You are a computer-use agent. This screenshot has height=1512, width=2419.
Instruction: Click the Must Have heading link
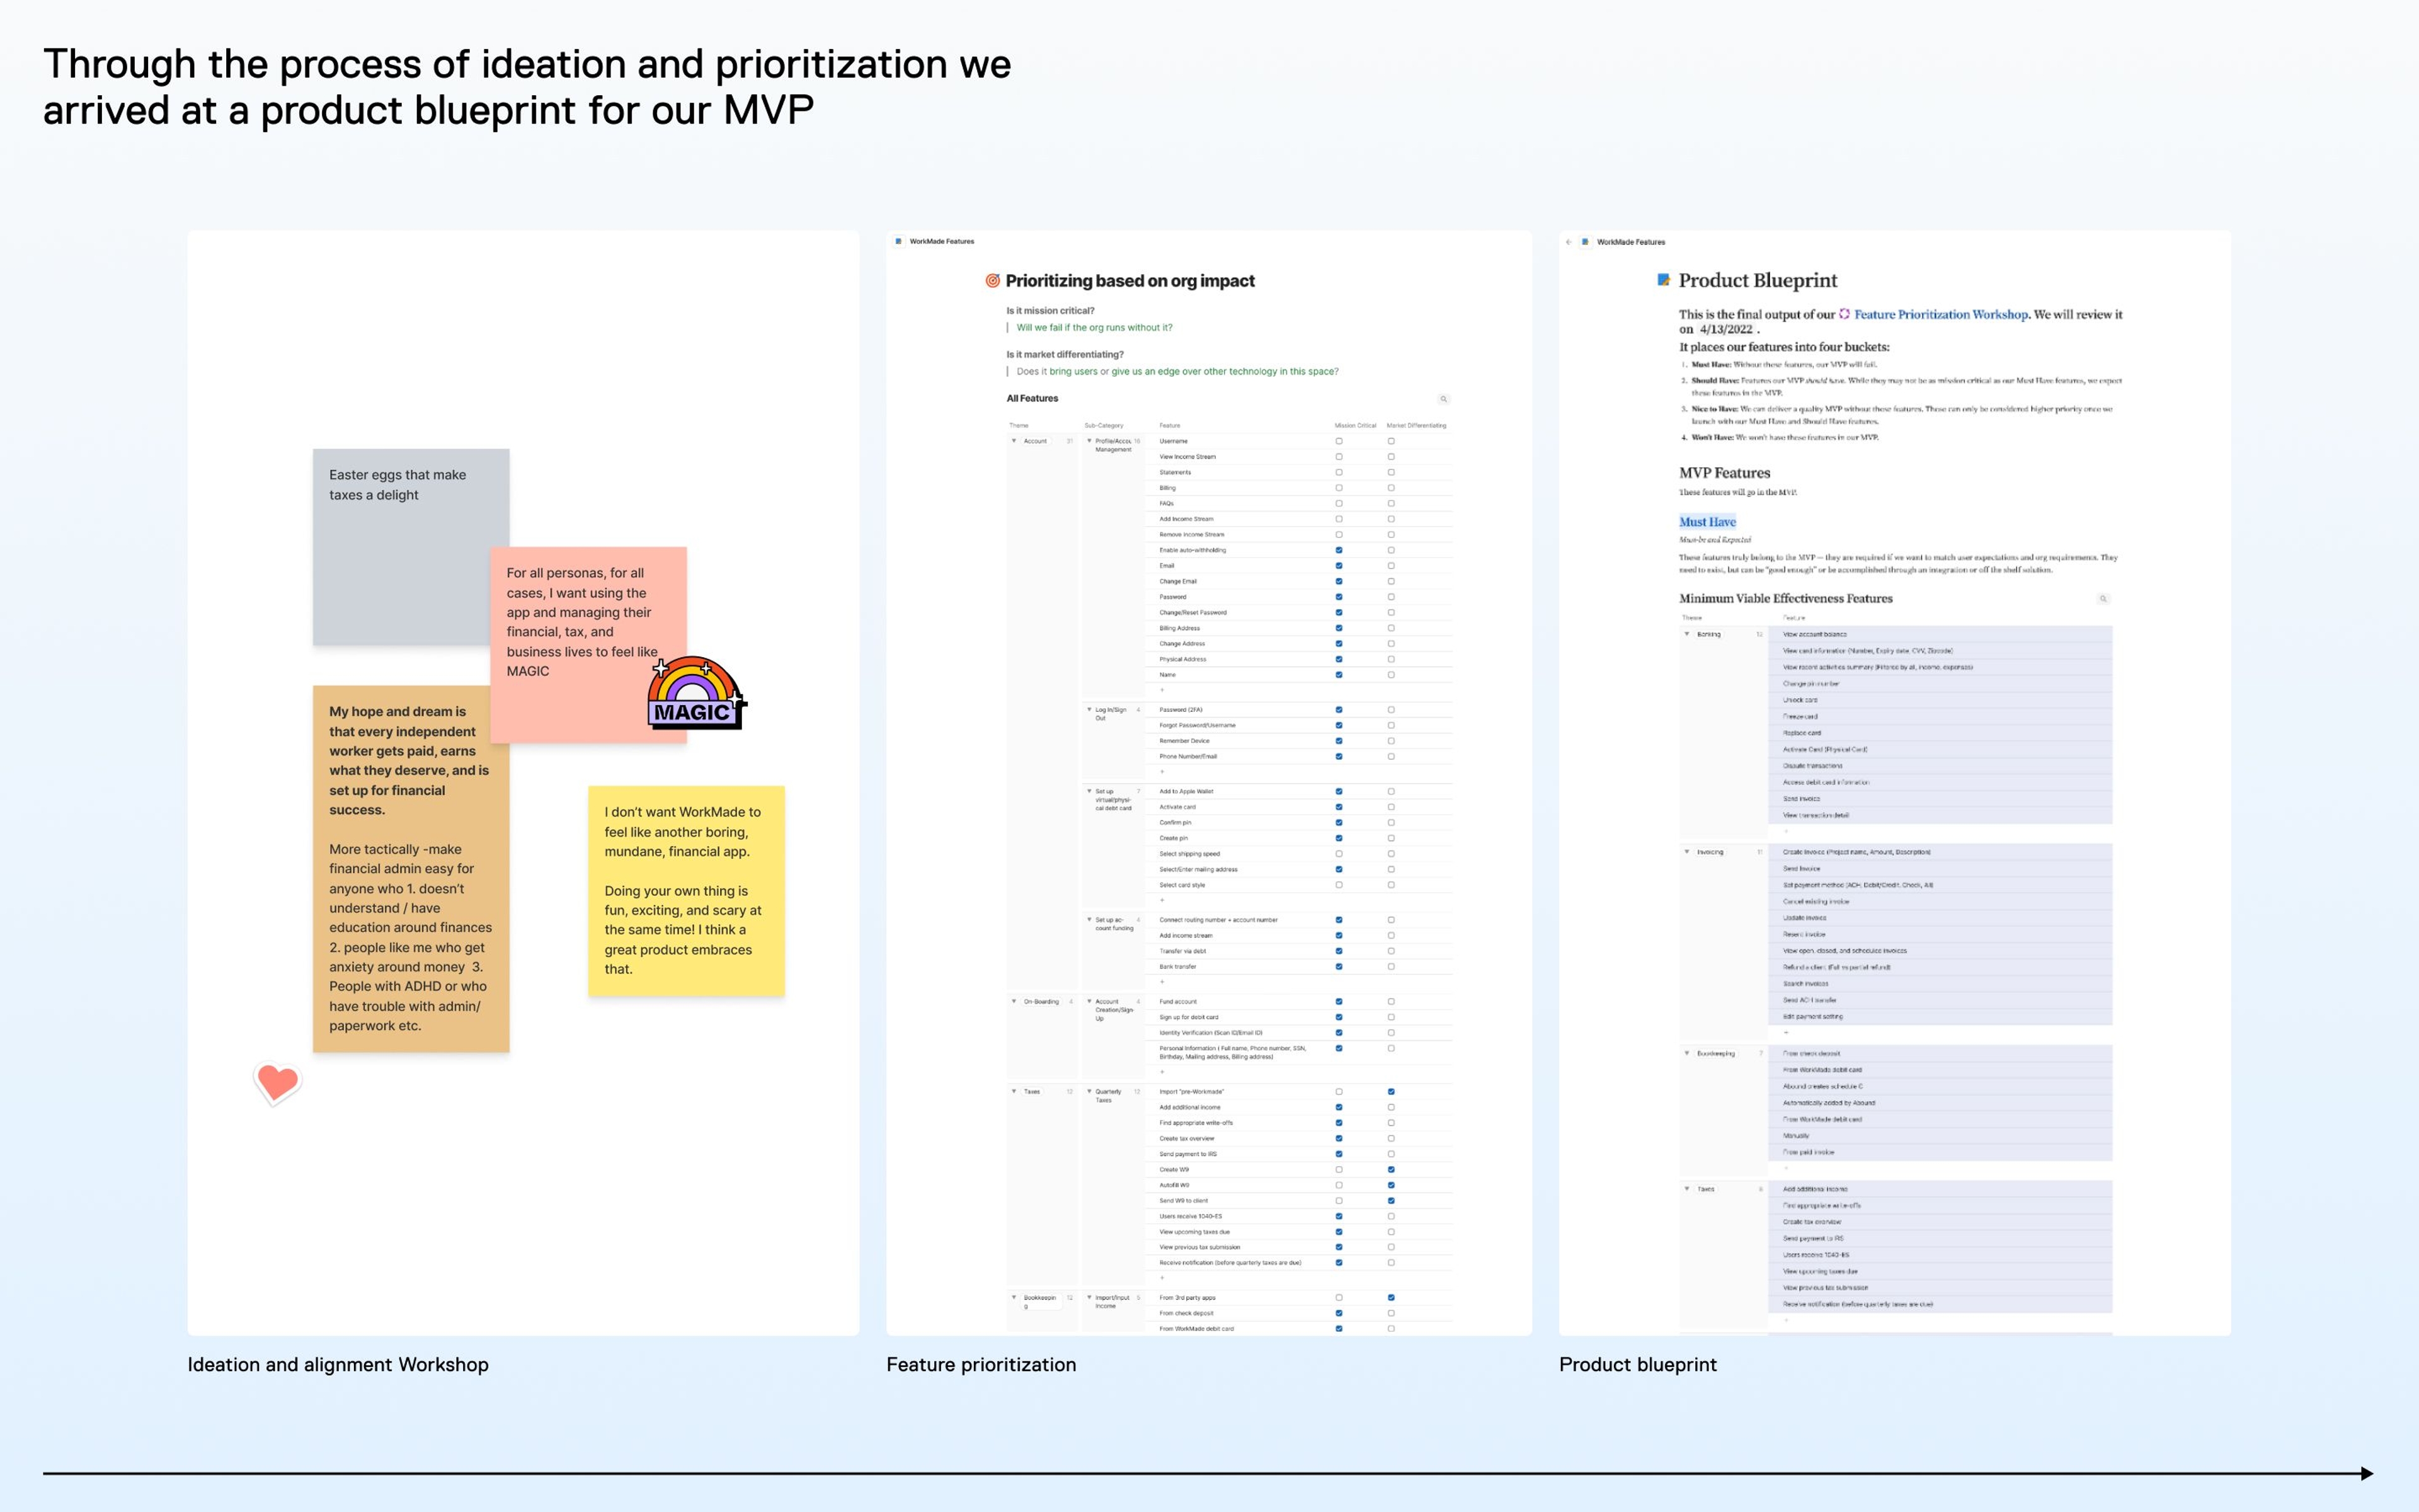coord(1707,522)
